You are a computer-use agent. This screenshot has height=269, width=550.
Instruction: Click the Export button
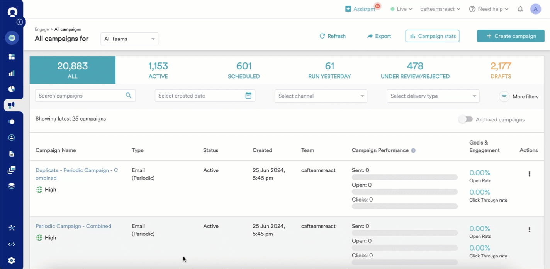[x=379, y=36]
